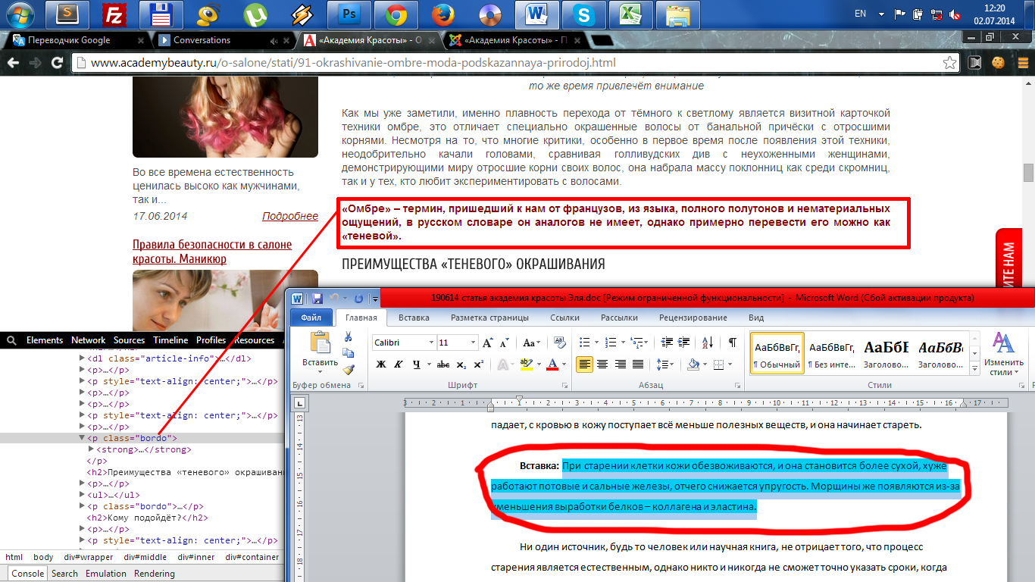Viewport: 1035px width, 582px height.
Task: Open the Calibri font name dropdown
Action: click(431, 343)
